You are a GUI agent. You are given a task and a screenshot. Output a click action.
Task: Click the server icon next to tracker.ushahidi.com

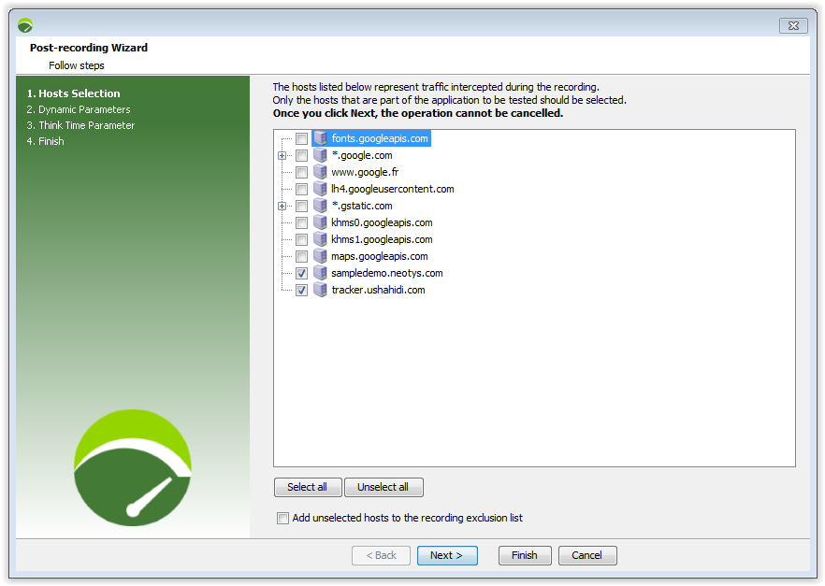point(320,290)
